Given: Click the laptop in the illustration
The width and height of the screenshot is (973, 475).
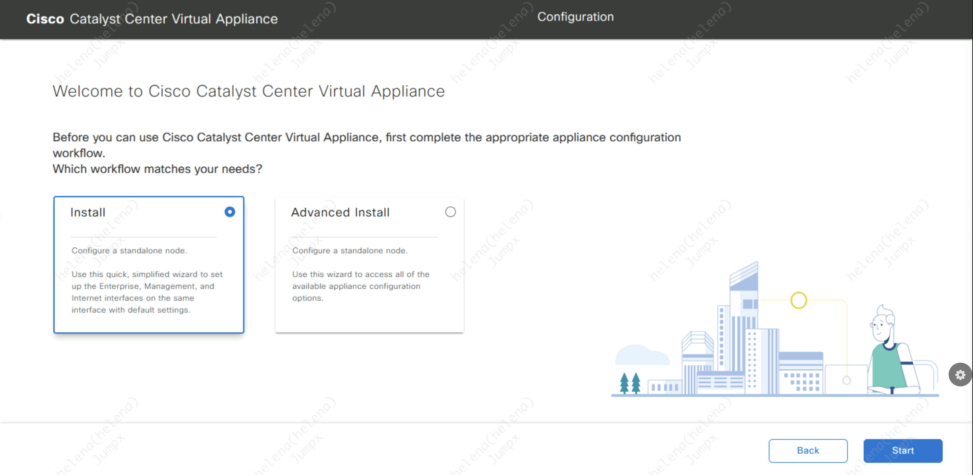Looking at the screenshot, I should (846, 379).
